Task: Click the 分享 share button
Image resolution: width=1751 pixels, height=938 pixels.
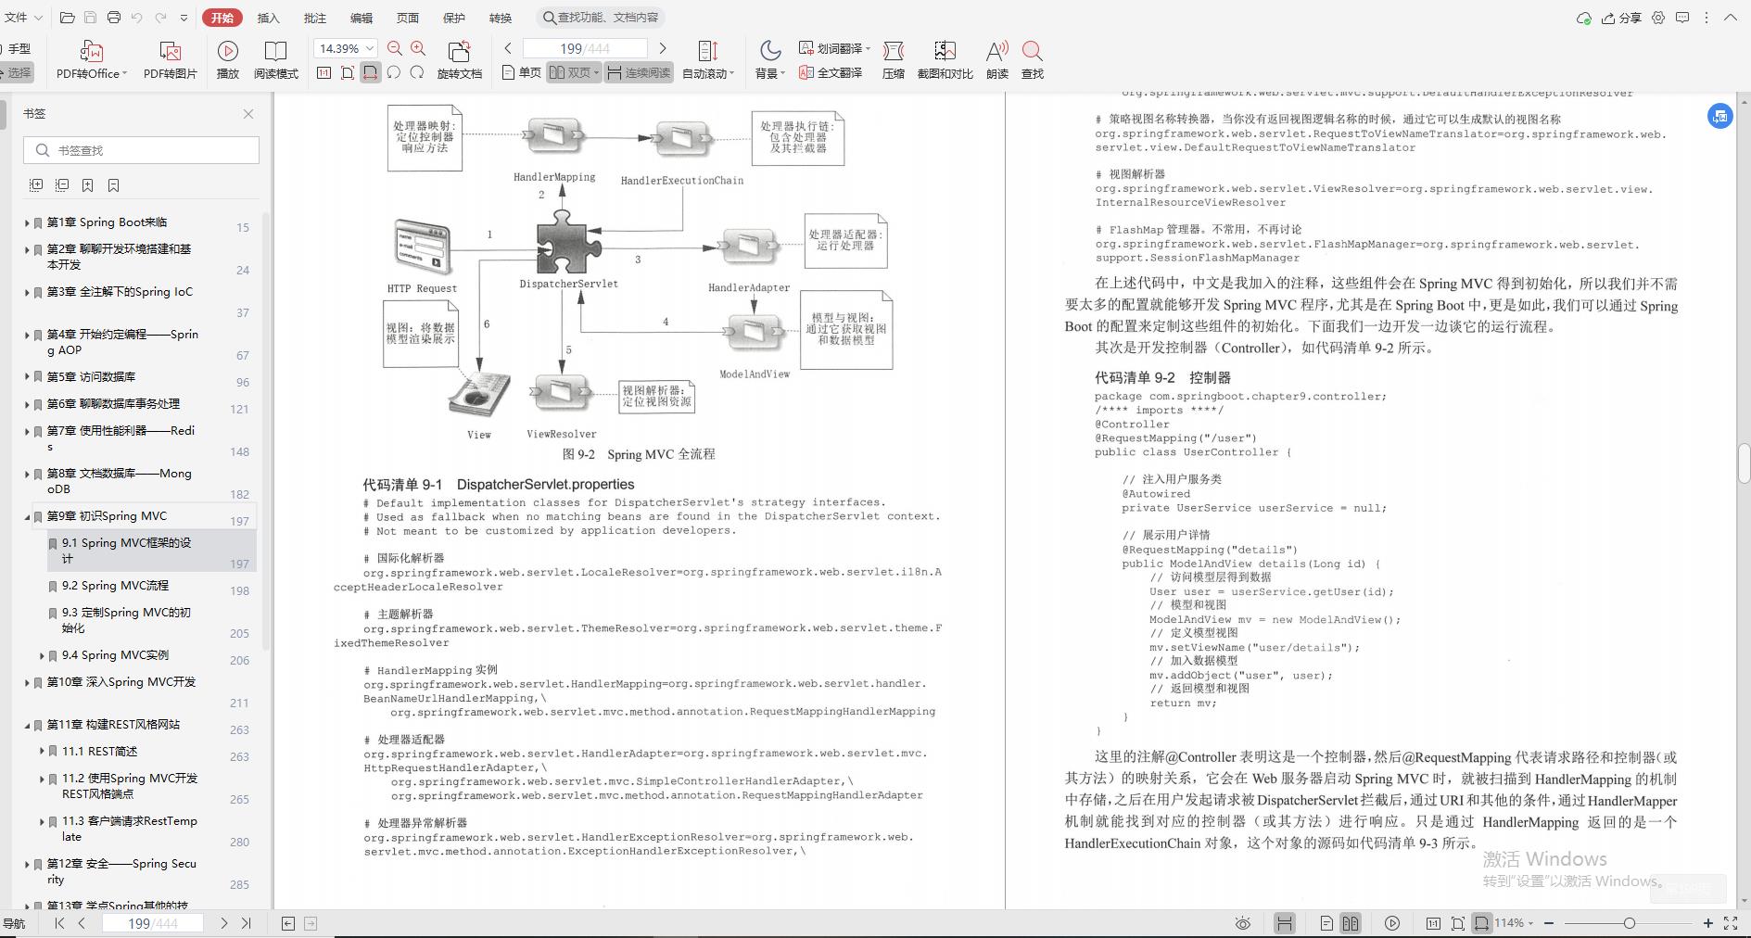Action: click(1622, 18)
